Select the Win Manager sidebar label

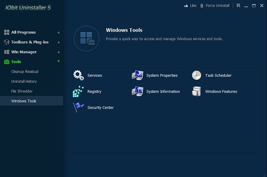coord(24,52)
